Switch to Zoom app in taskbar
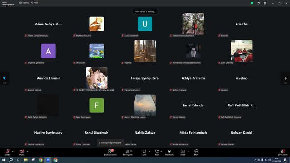290x163 pixels. pos(48,160)
